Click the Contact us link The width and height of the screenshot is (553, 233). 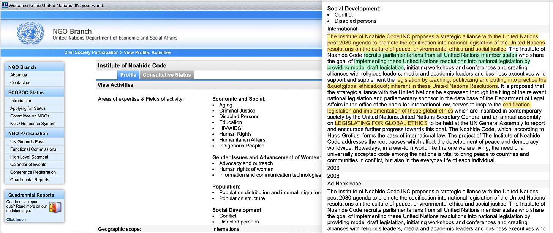tap(21, 82)
